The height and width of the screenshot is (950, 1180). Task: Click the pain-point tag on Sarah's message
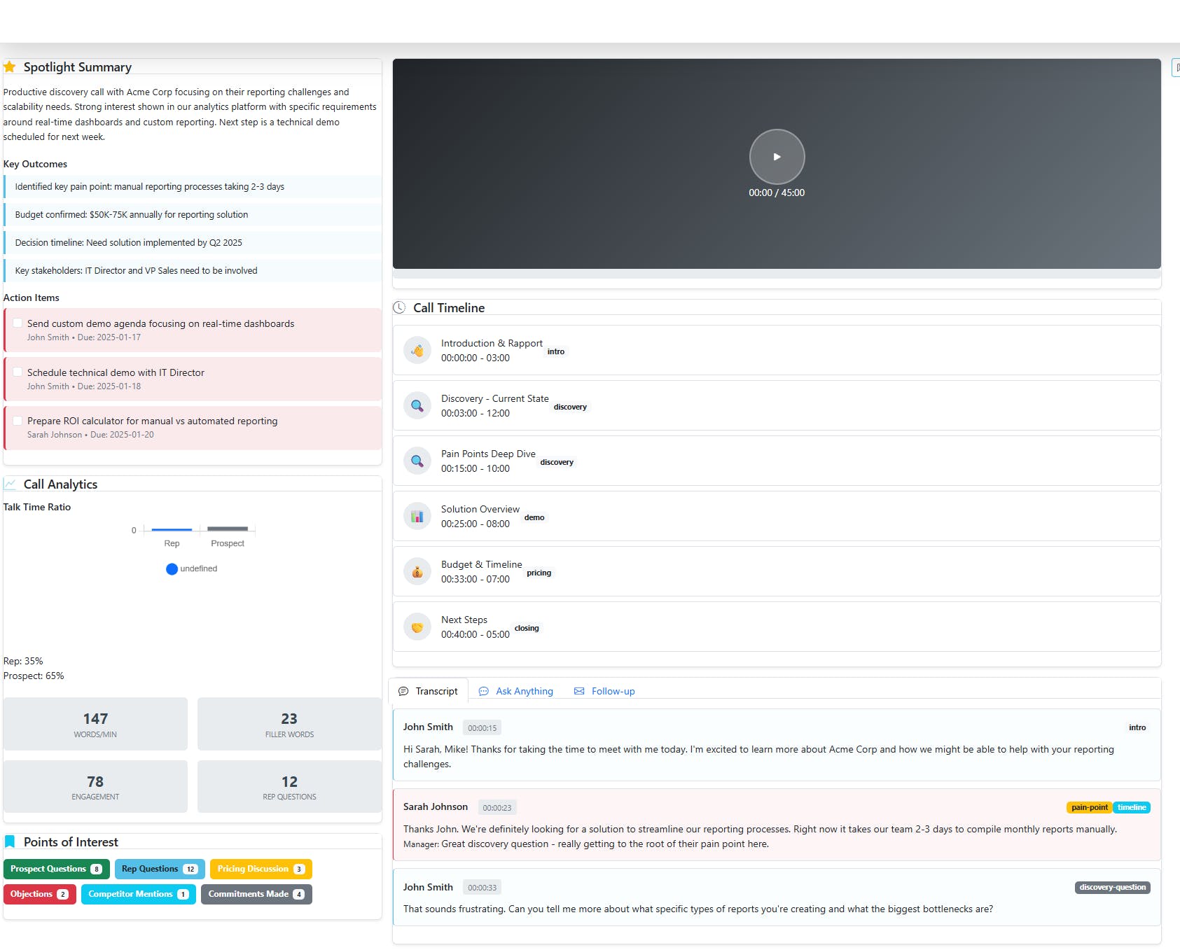click(1090, 807)
